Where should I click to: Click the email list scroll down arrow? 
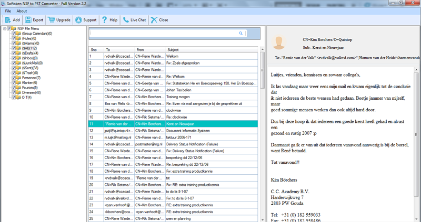[x=262, y=219]
